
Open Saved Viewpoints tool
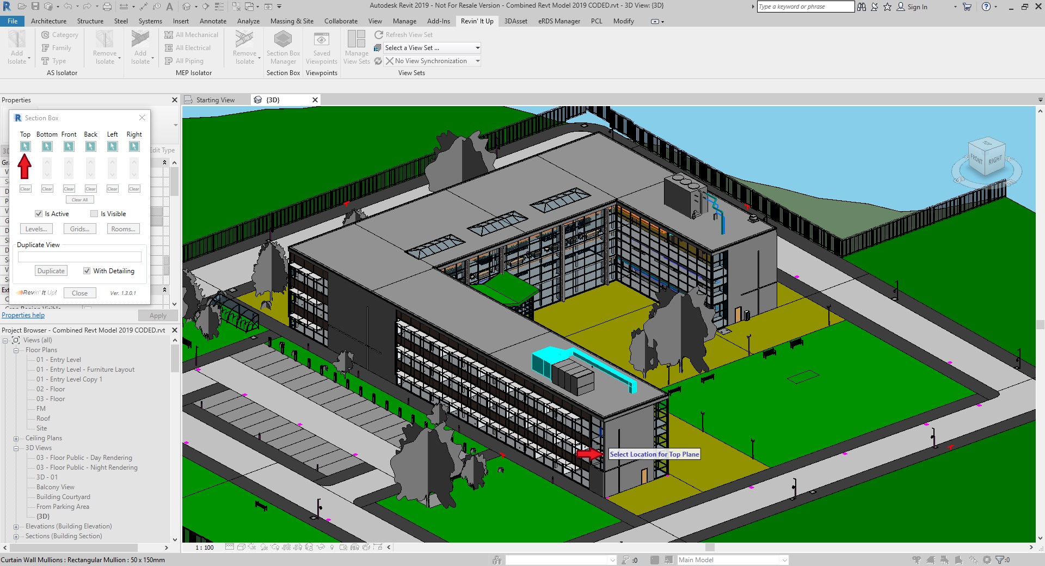(321, 47)
